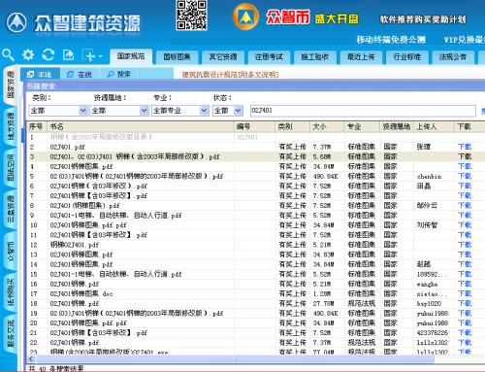Click the refresh arrows icon

(x=48, y=54)
